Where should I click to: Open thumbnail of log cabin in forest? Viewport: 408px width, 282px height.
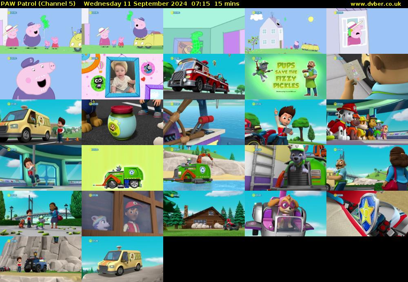tap(204, 214)
